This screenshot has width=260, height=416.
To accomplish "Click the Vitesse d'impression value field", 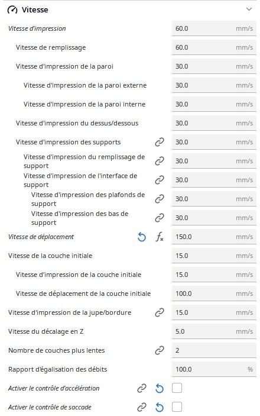I will tap(214, 28).
